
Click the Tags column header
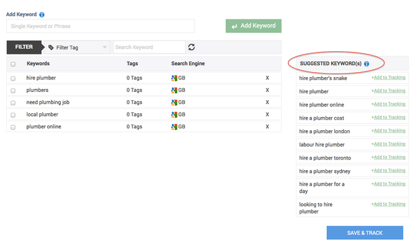(132, 63)
